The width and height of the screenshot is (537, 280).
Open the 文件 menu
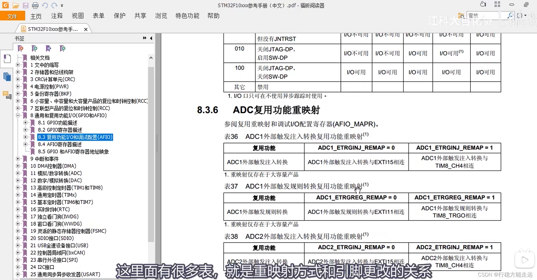[x=12, y=16]
